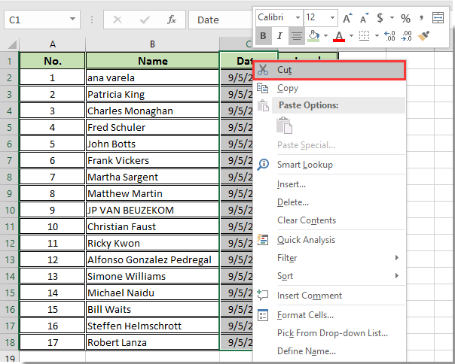Screen dimensions: 455x364
Task: Apply comma style number format
Action: 423,17
